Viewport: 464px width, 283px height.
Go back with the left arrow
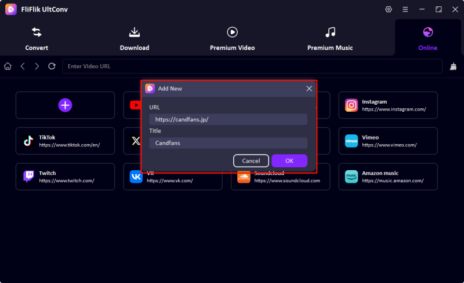(x=23, y=66)
